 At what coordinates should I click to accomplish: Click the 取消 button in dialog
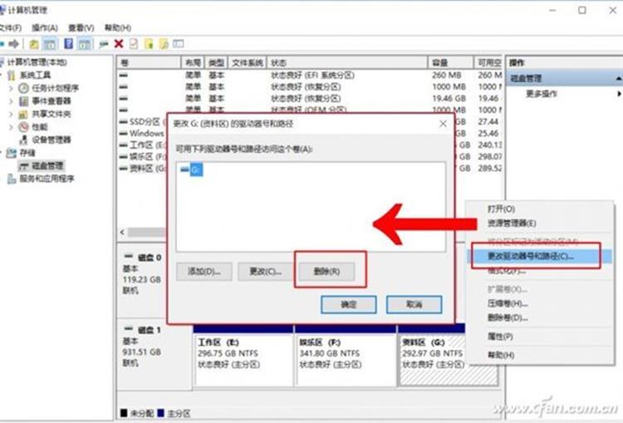click(x=414, y=305)
